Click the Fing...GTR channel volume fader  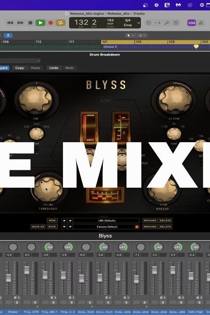point(27,270)
